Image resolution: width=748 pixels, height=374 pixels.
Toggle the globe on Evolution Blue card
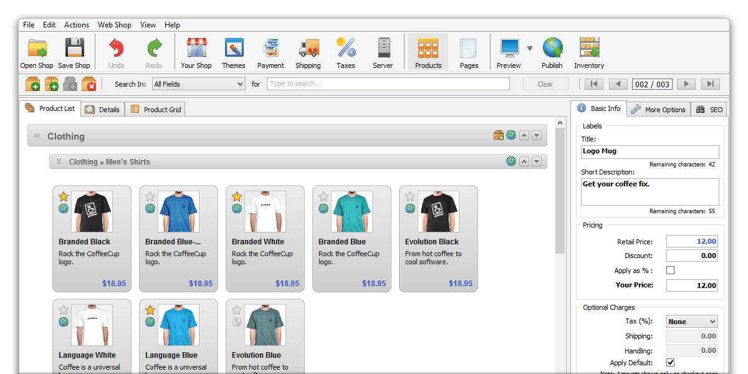(237, 322)
